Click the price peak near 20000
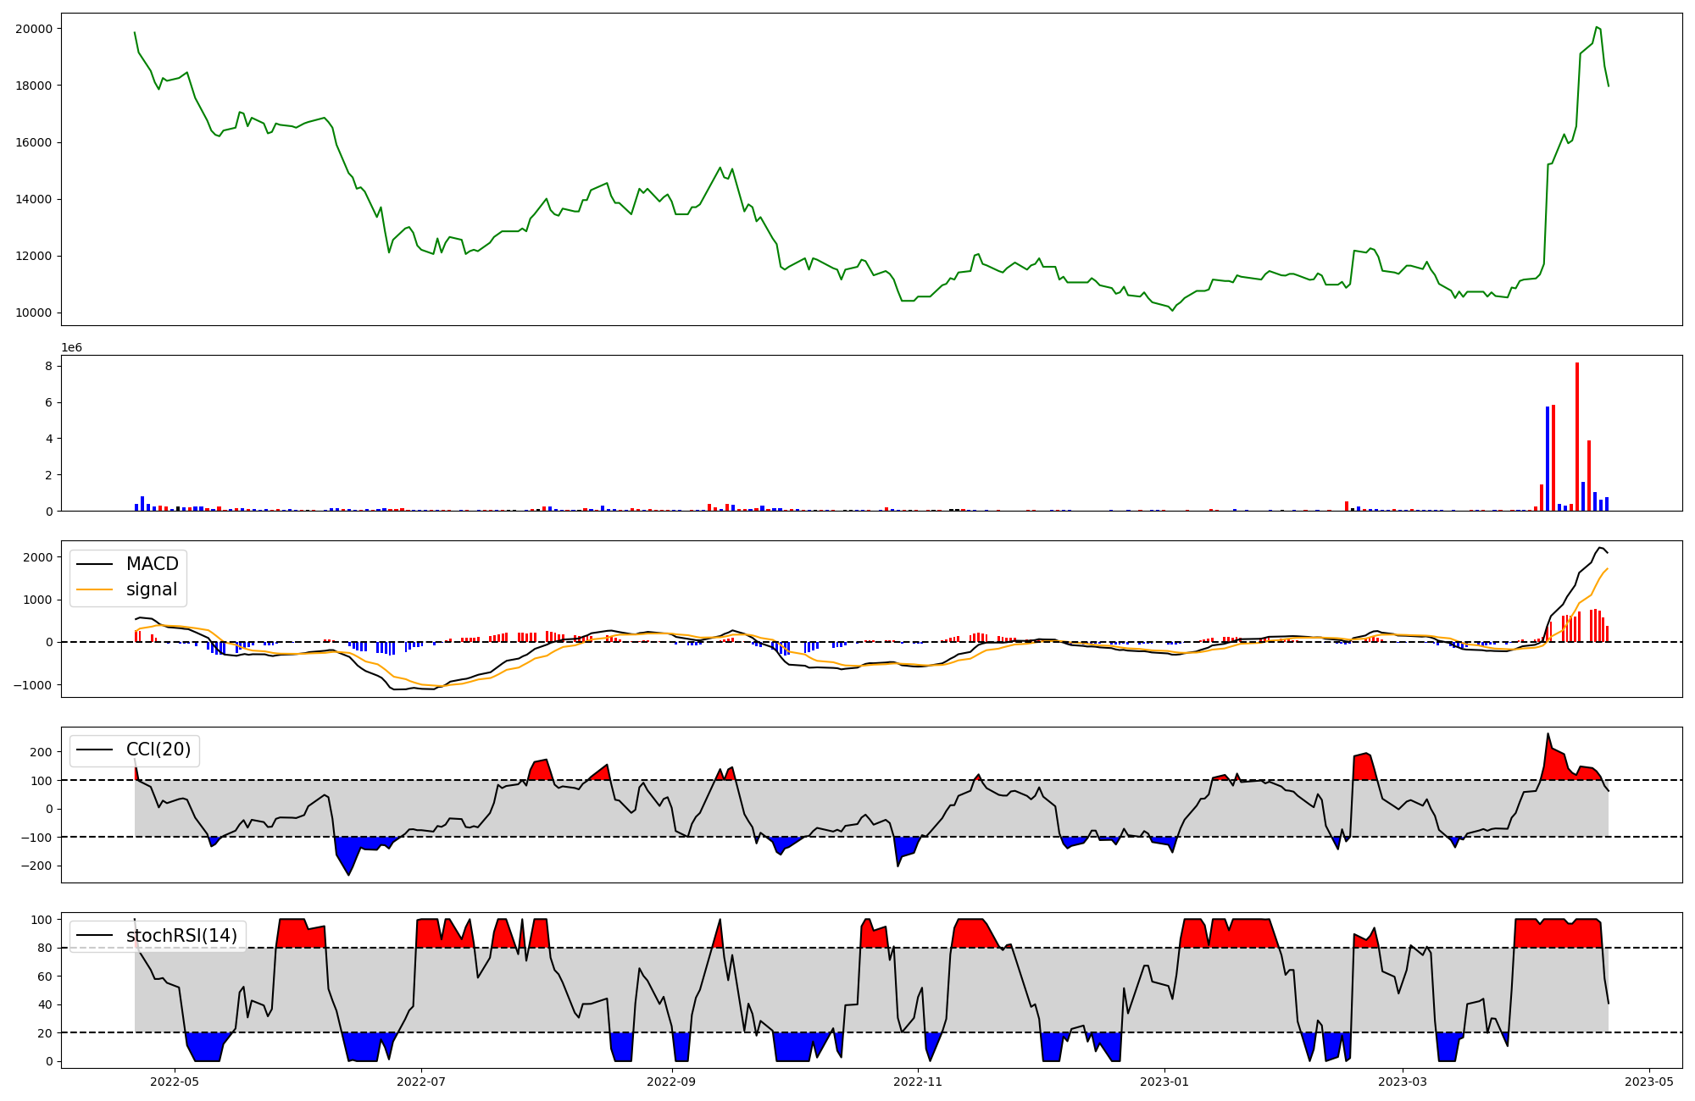This screenshot has height=1101, width=1695. click(1596, 27)
